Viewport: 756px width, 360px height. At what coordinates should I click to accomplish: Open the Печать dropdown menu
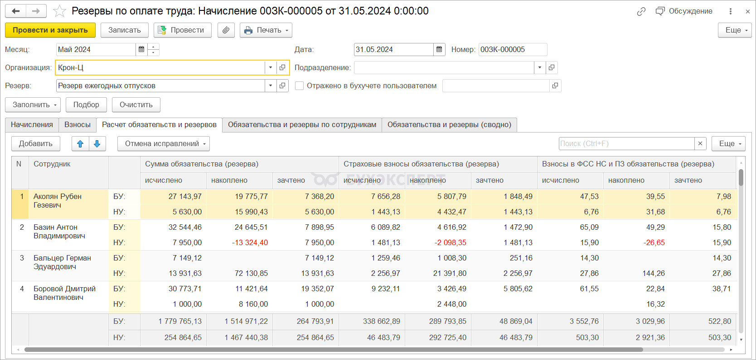[x=266, y=30]
